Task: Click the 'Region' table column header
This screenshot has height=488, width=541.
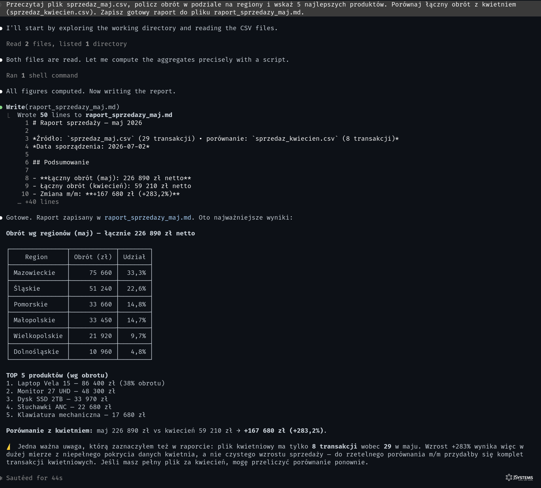Action: [36, 257]
